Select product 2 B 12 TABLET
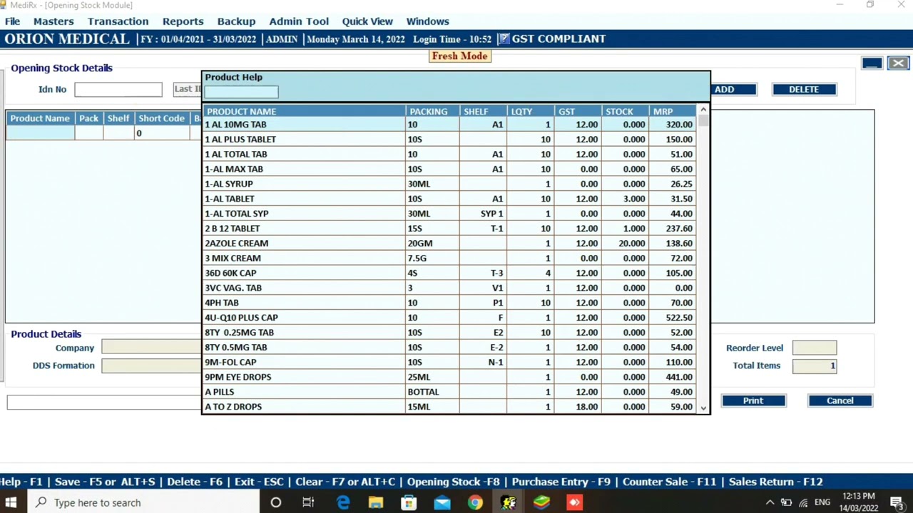 [x=449, y=229]
